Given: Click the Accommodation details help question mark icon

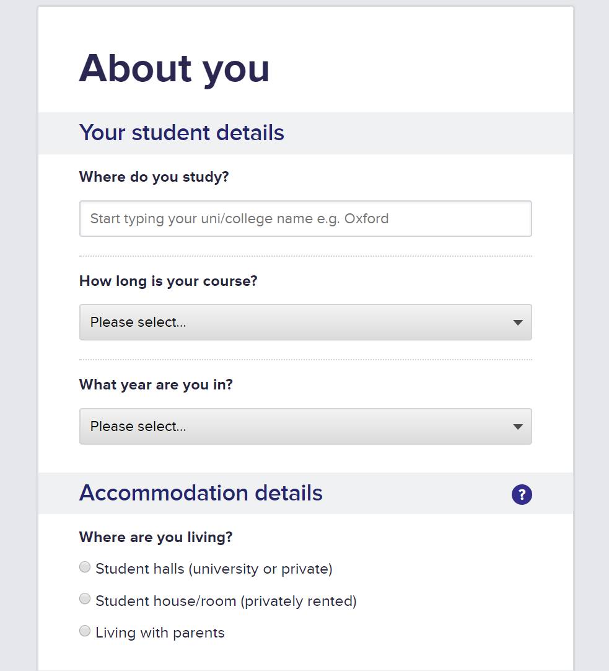Looking at the screenshot, I should pos(522,494).
